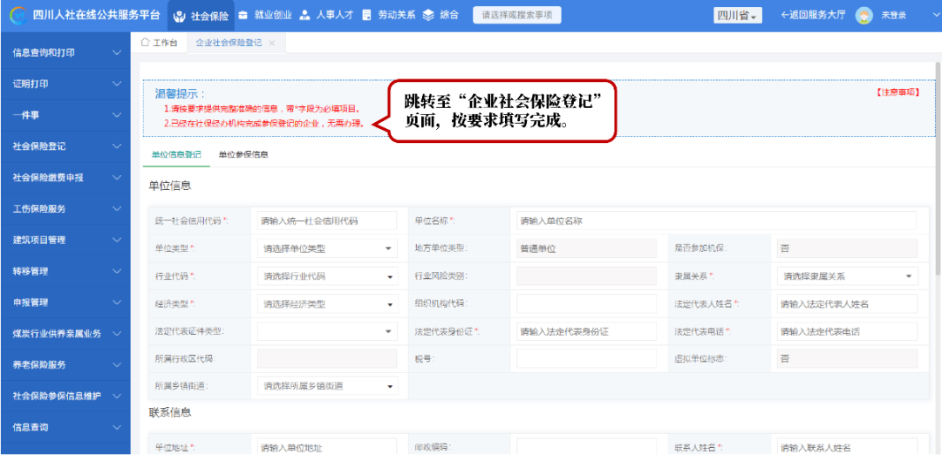Click the 注意事项 link

coord(897,92)
